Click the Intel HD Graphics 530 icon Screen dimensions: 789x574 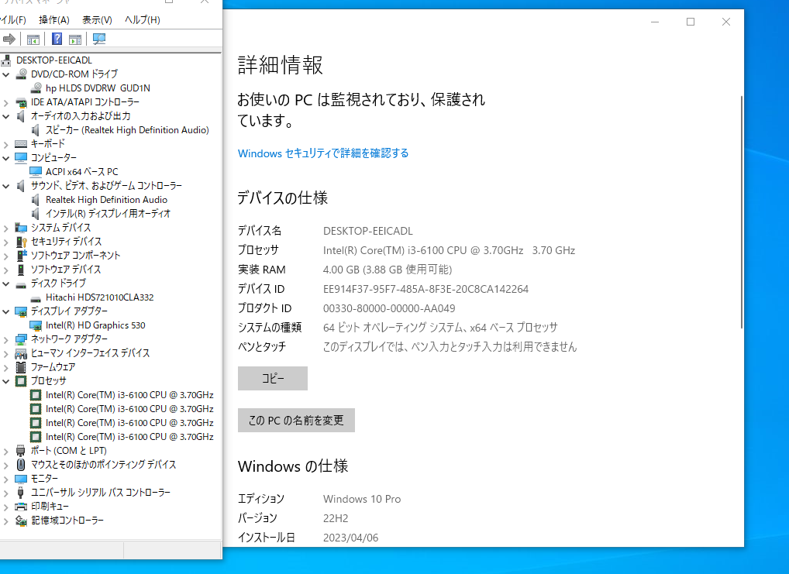coord(36,326)
